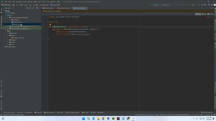Open the App Inspection tool window
216x121 pixels.
[50, 113]
